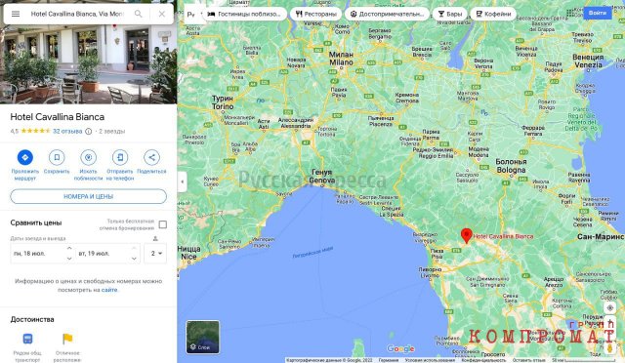The width and height of the screenshot is (625, 363).
Task: Open the check-out date вт, 19 июл field
Action: tap(107, 254)
